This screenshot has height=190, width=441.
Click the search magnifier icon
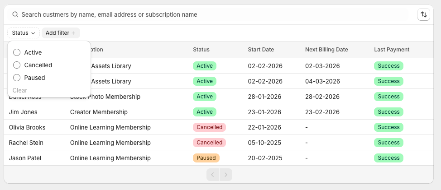(15, 14)
